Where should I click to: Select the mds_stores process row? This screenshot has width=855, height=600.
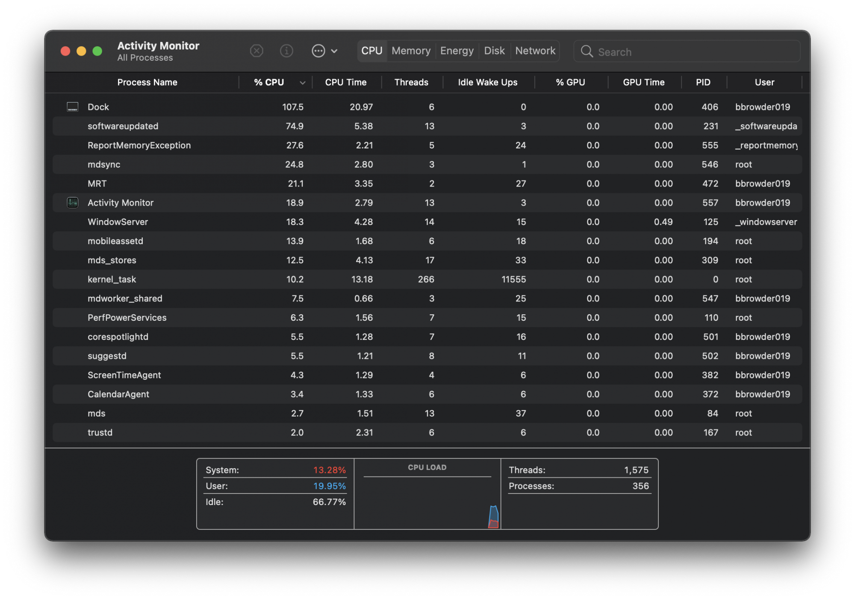[x=427, y=260]
